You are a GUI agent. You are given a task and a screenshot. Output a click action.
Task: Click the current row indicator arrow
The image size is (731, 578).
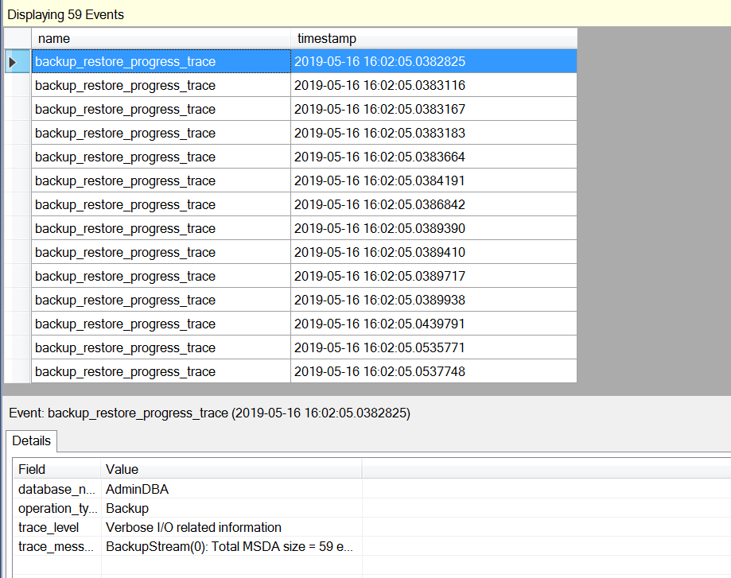pyautogui.click(x=13, y=61)
